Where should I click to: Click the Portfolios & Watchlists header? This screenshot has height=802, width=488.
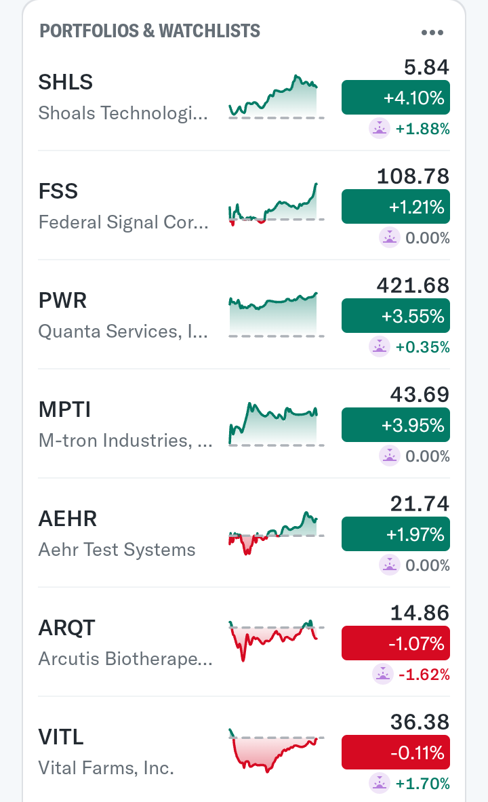150,31
